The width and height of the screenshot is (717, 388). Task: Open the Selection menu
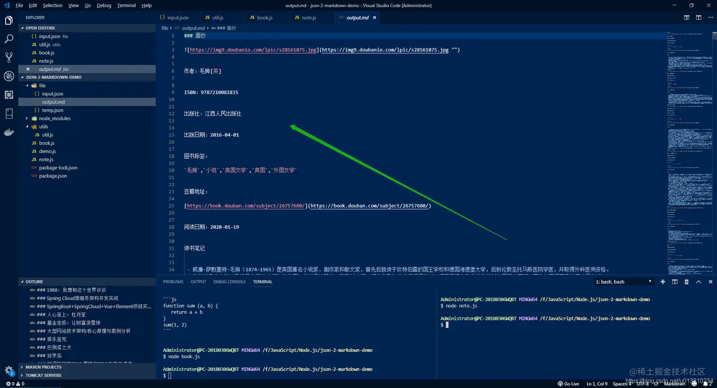pos(53,5)
